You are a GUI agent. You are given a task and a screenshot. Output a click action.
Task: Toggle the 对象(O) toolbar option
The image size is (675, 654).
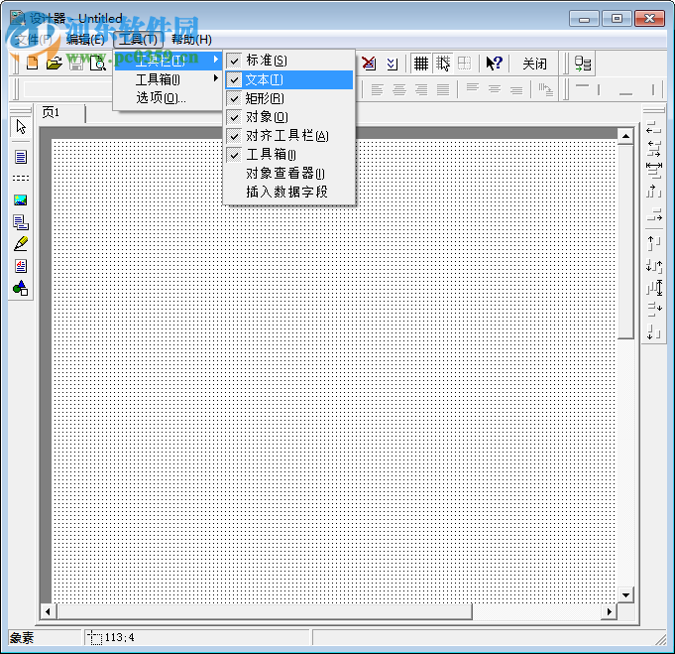pos(289,117)
